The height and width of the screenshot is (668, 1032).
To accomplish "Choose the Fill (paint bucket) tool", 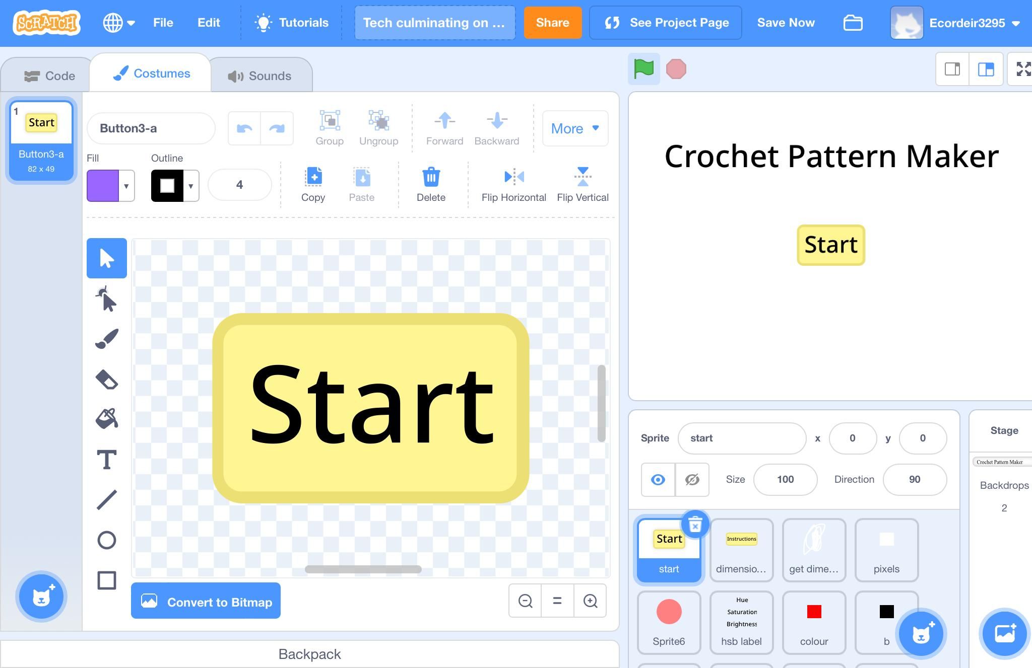I will click(106, 418).
